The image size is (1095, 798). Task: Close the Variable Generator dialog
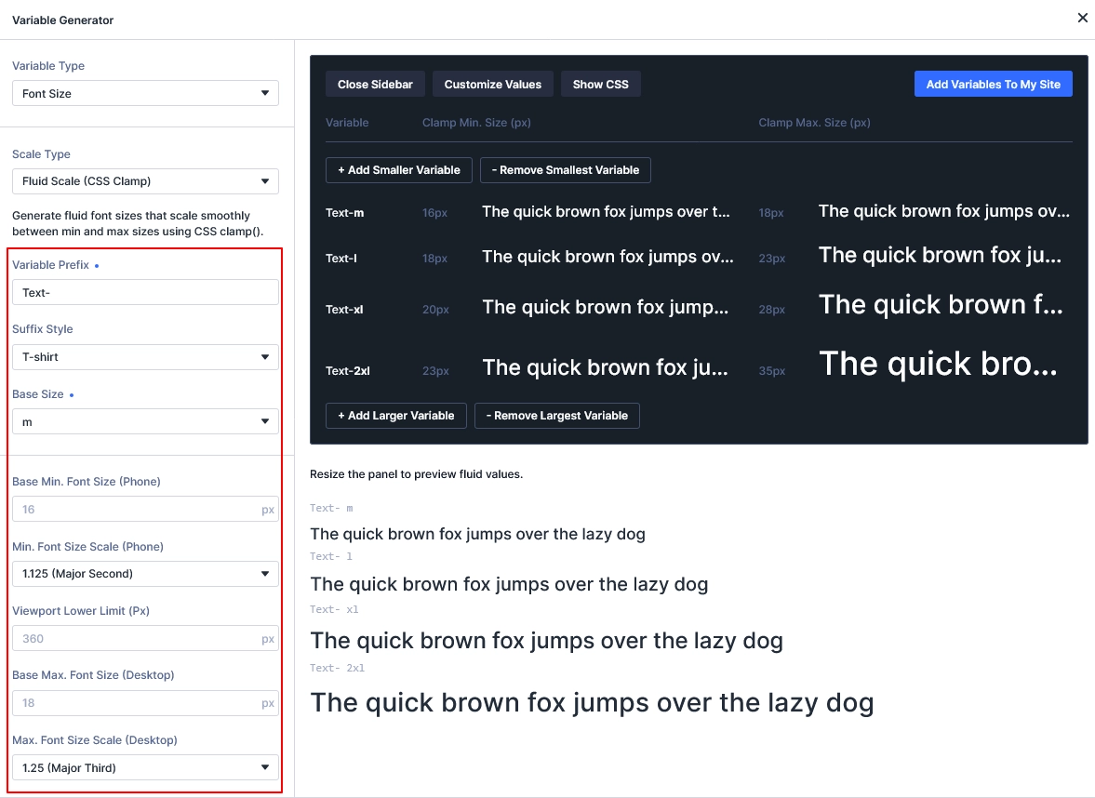tap(1082, 19)
